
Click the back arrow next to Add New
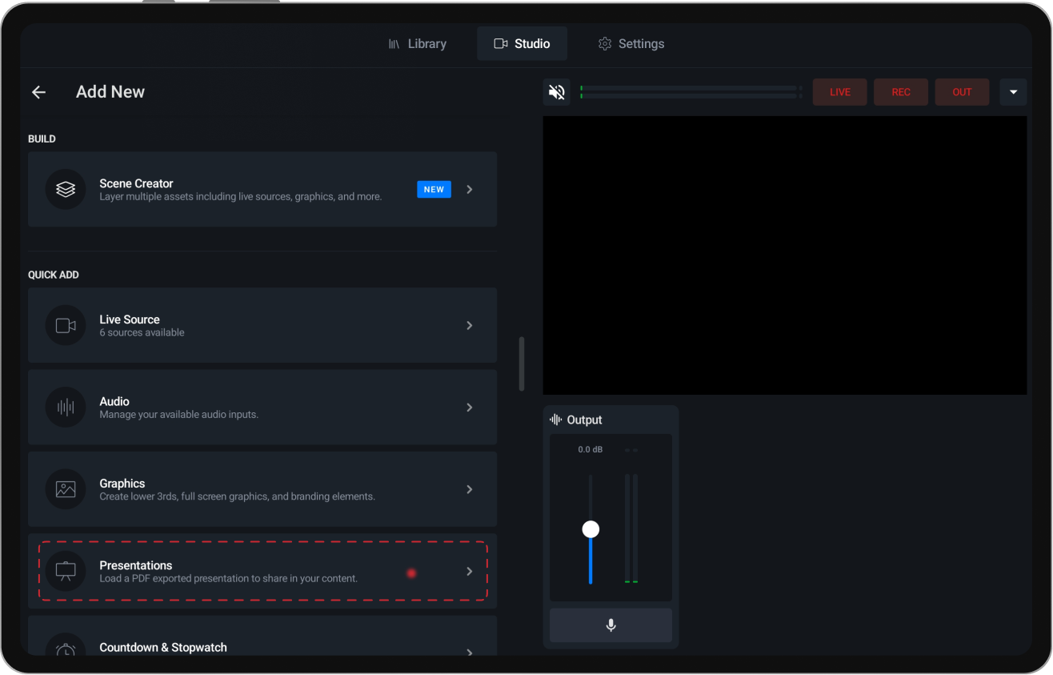[x=38, y=91]
